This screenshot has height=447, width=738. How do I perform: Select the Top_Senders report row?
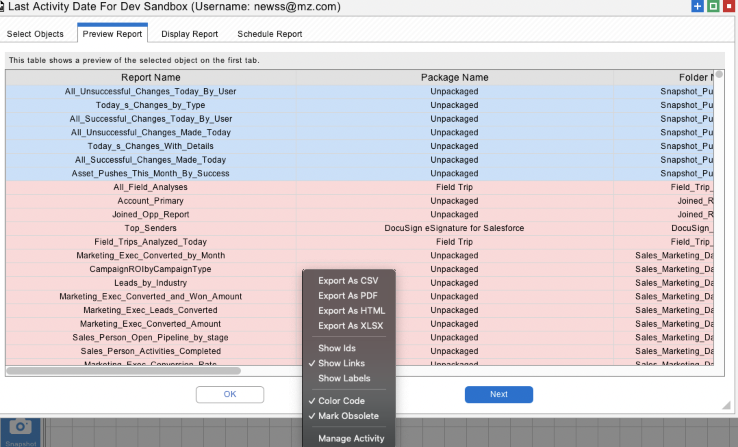click(x=150, y=228)
